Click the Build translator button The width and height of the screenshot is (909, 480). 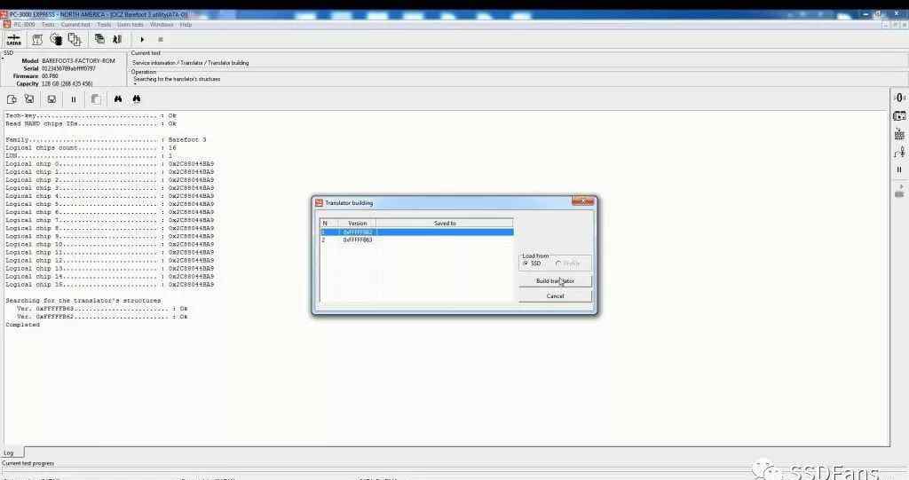[555, 280]
